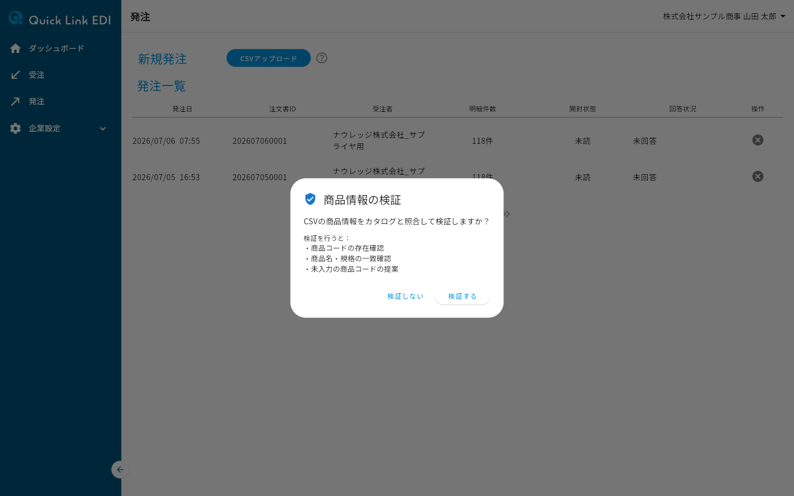Viewport: 794px width, 496px height.
Task: Click 株式会社サンプル商事 山田 太郎 account name
Action: coord(720,17)
